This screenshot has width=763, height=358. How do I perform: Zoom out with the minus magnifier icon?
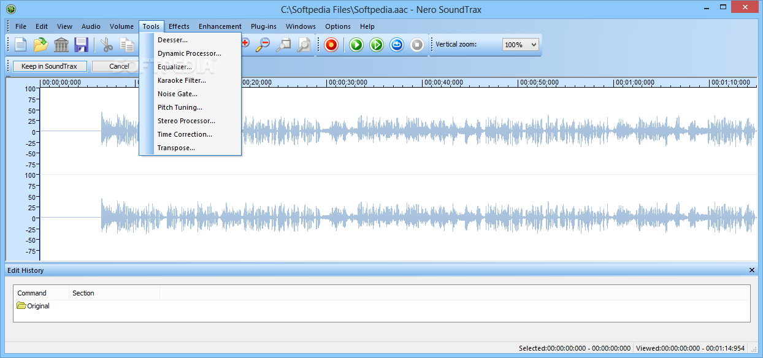263,45
